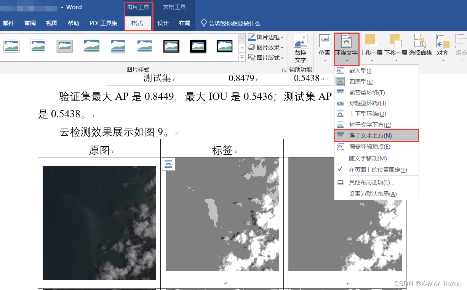Open the 设计 table tools tab

(x=163, y=23)
